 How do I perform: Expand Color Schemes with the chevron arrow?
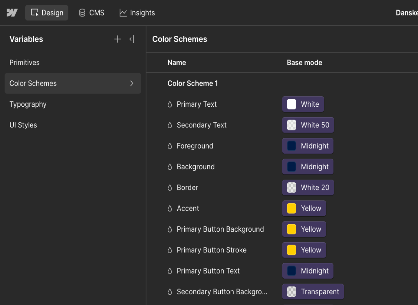(132, 83)
